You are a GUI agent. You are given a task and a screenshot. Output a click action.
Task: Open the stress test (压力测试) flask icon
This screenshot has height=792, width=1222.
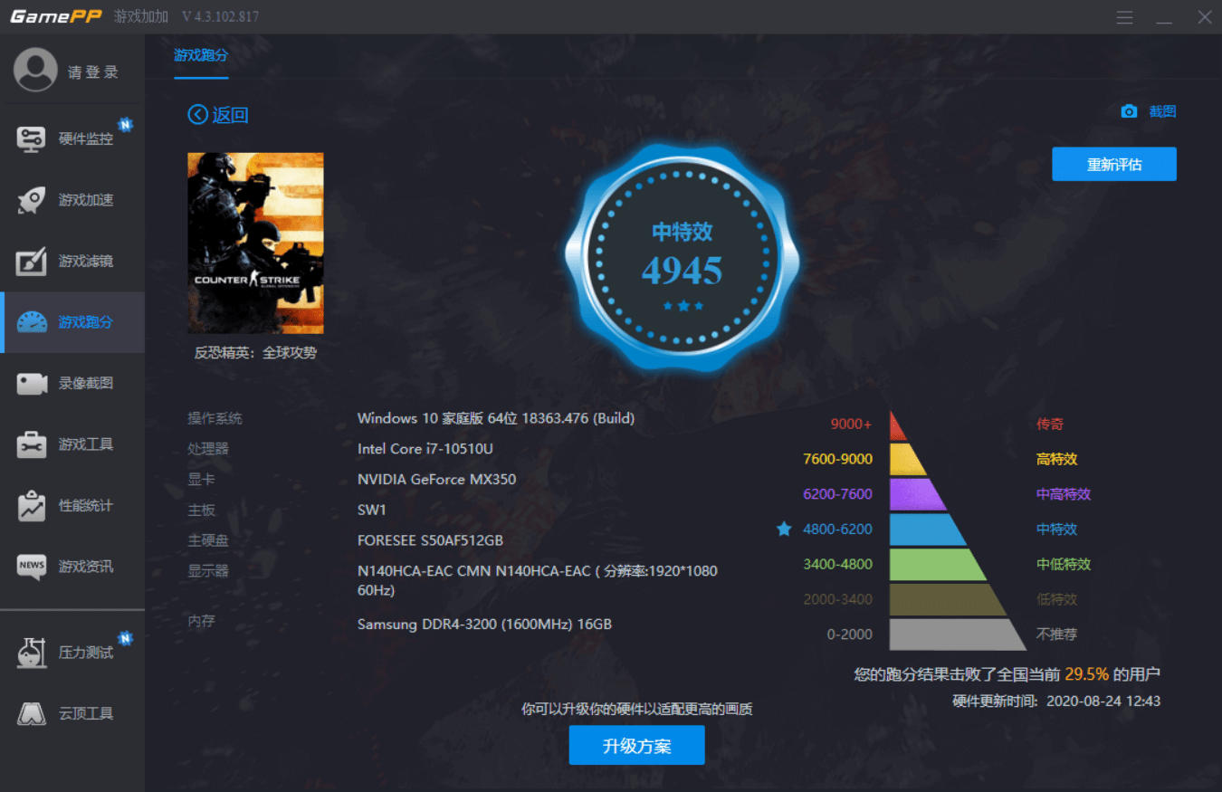pos(32,653)
